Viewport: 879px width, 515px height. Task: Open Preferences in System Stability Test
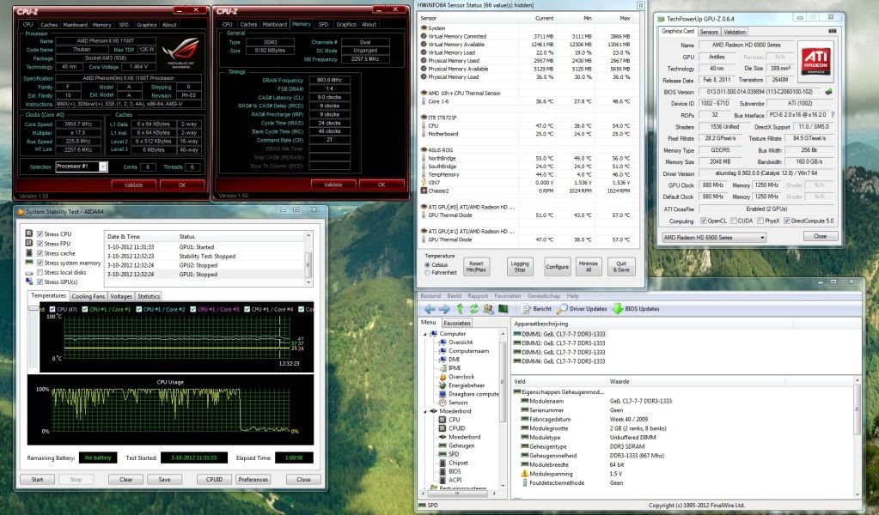(x=253, y=480)
